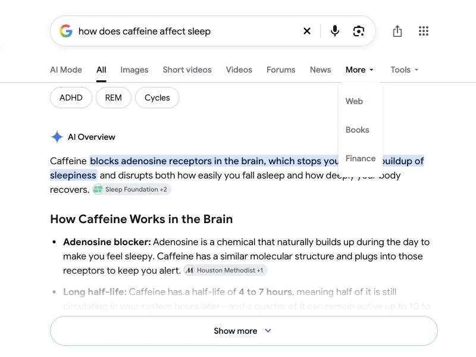Switch to the Images tab

coord(134,70)
